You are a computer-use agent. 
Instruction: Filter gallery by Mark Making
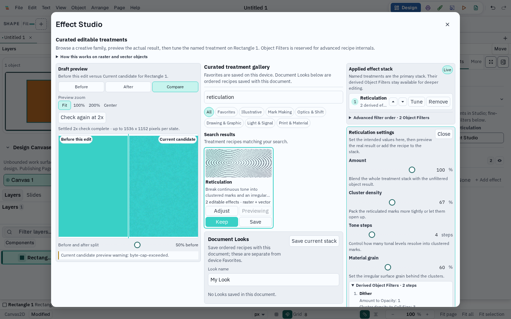280,112
